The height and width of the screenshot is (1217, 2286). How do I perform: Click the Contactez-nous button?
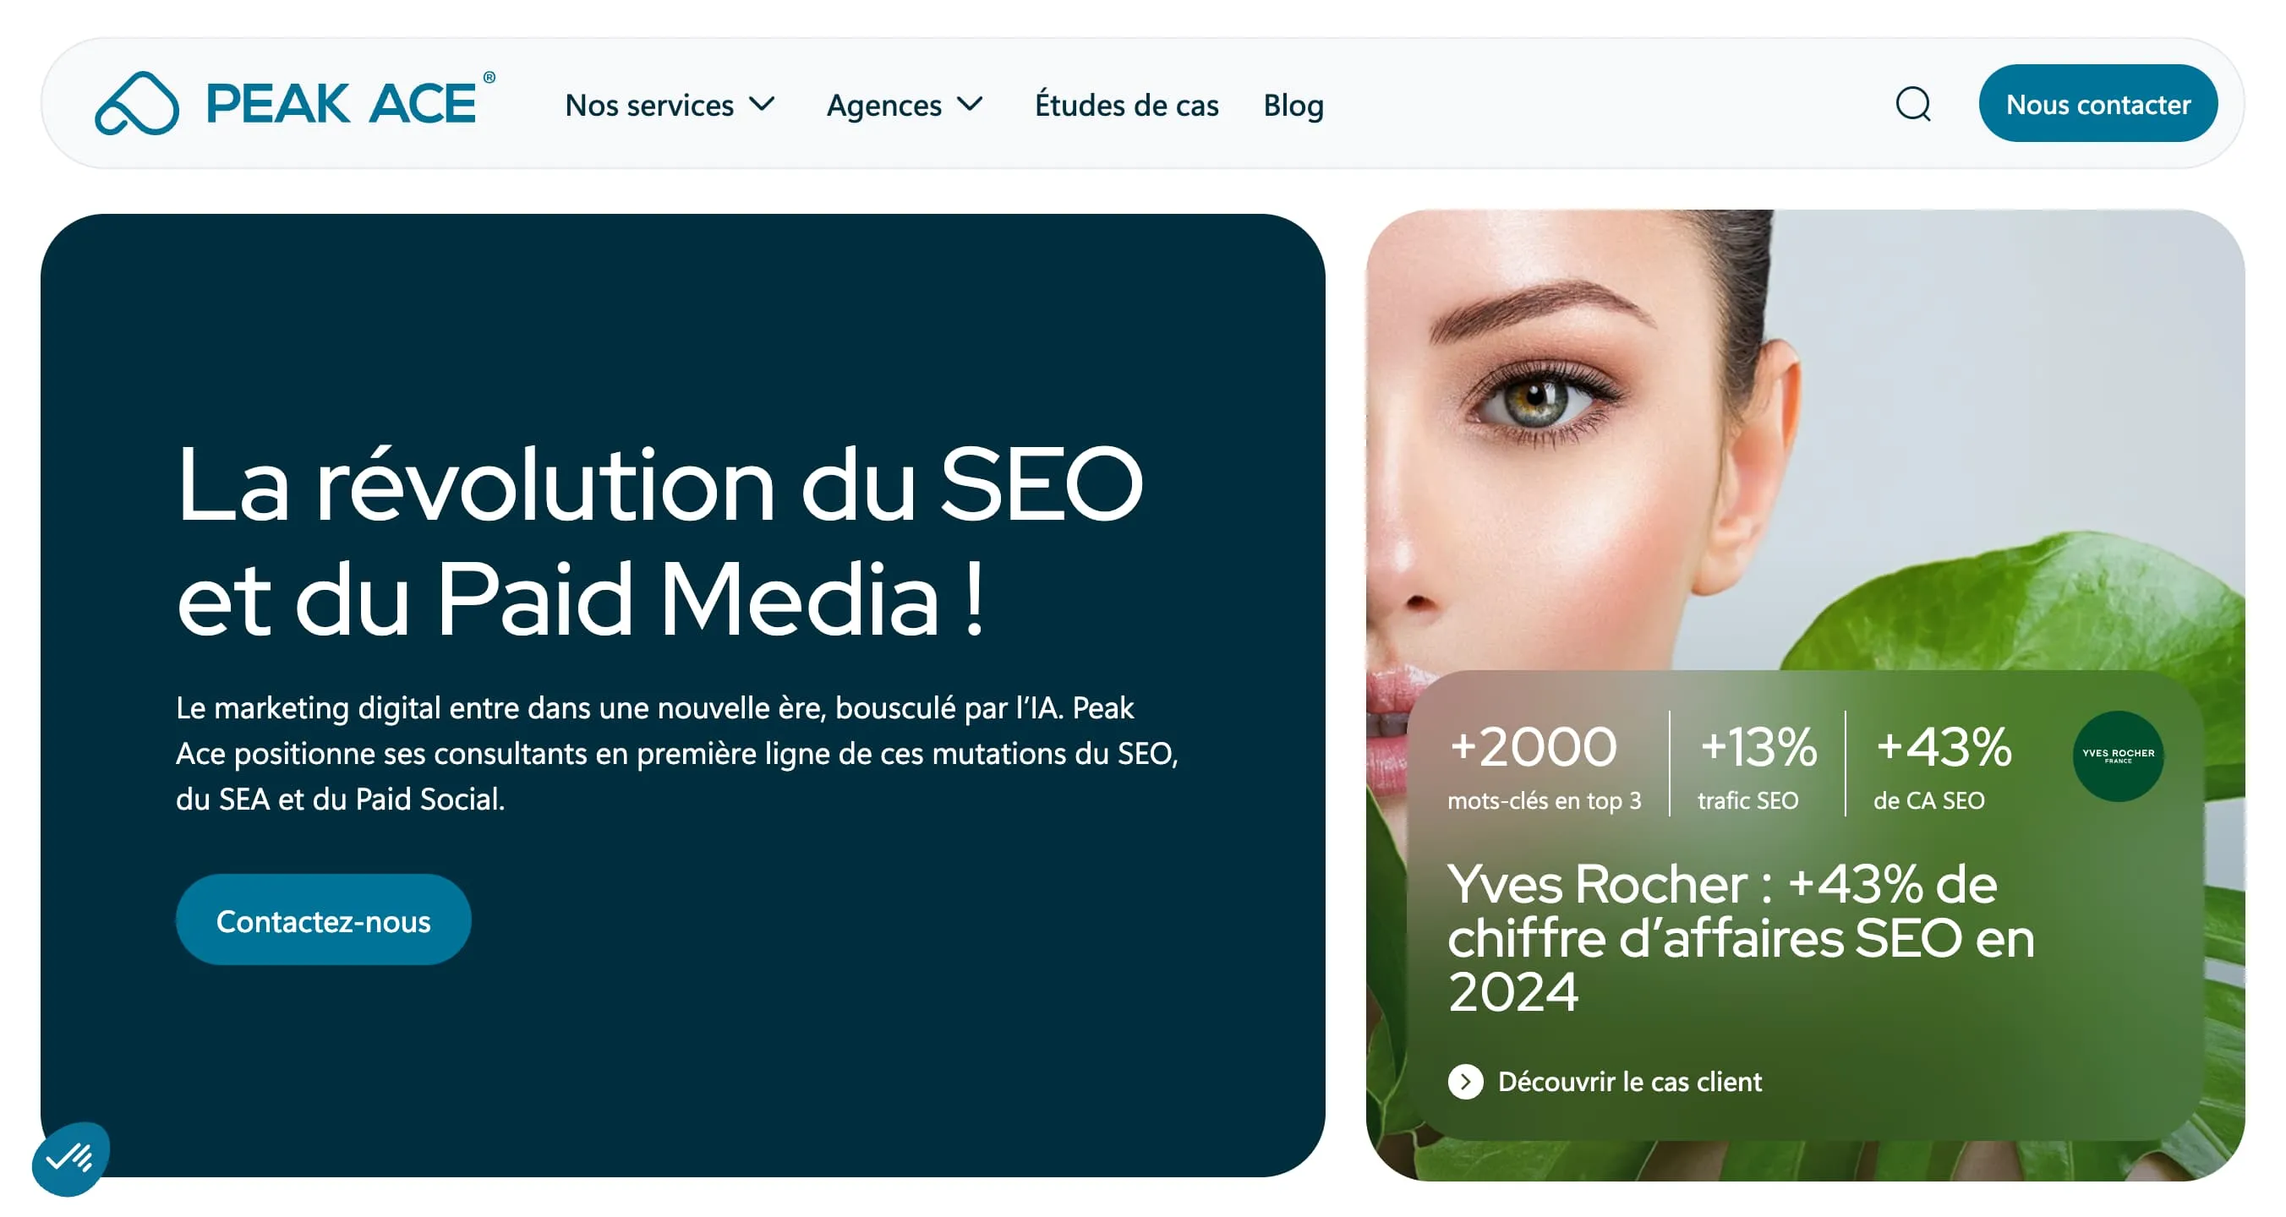coord(323,920)
